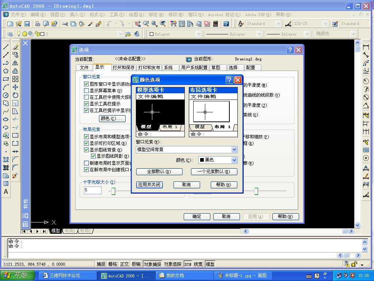This screenshot has width=374, height=281.
Task: Click the Match Properties brush icon
Action: [x=90, y=24]
